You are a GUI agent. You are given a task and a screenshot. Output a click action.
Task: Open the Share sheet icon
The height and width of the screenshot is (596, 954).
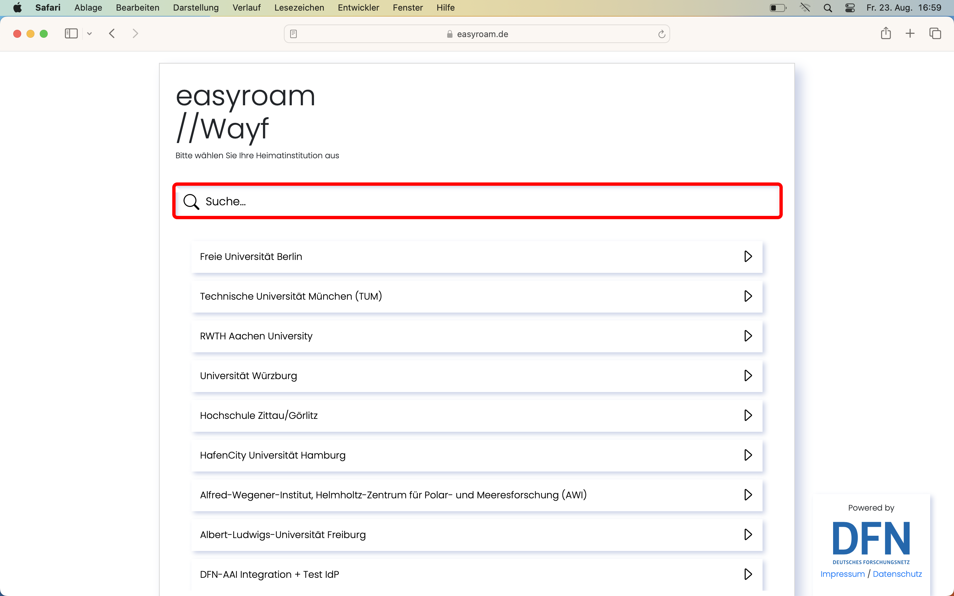pyautogui.click(x=886, y=33)
